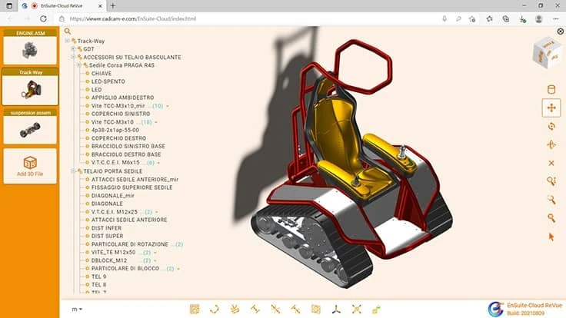
Task: Click the first icon in bottom toolbar
Action: (195, 309)
